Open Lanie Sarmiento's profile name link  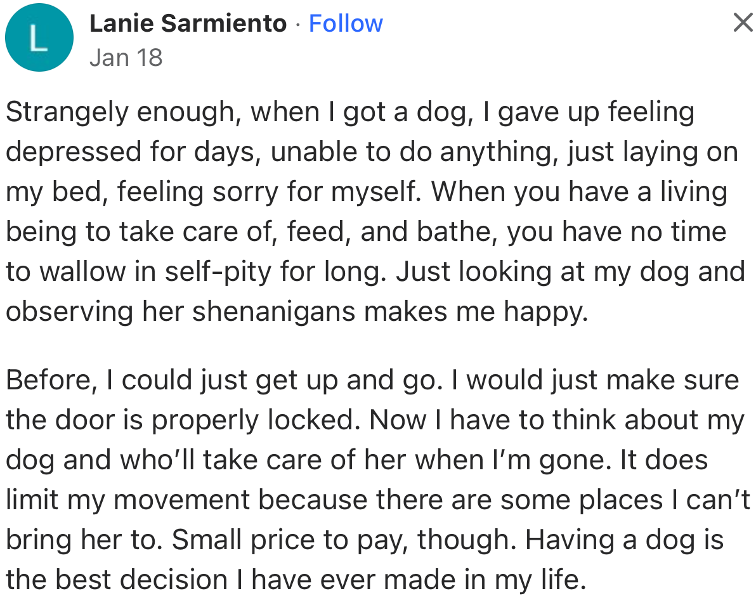tap(188, 23)
